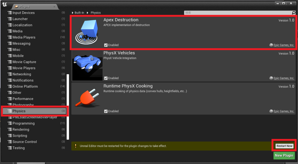Image resolution: width=298 pixels, height=164 pixels.
Task: Click the list icon next to Input Devices
Action: (10, 13)
